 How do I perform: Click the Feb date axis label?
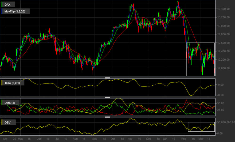point(184,139)
